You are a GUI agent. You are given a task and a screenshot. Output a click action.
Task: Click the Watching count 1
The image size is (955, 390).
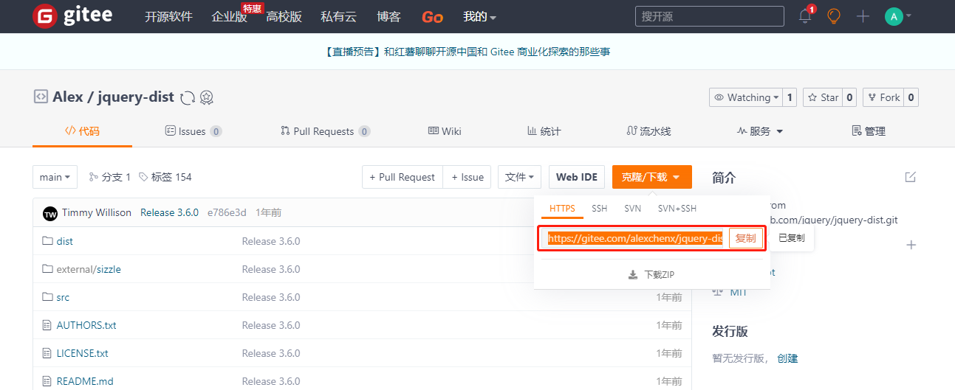click(x=790, y=97)
